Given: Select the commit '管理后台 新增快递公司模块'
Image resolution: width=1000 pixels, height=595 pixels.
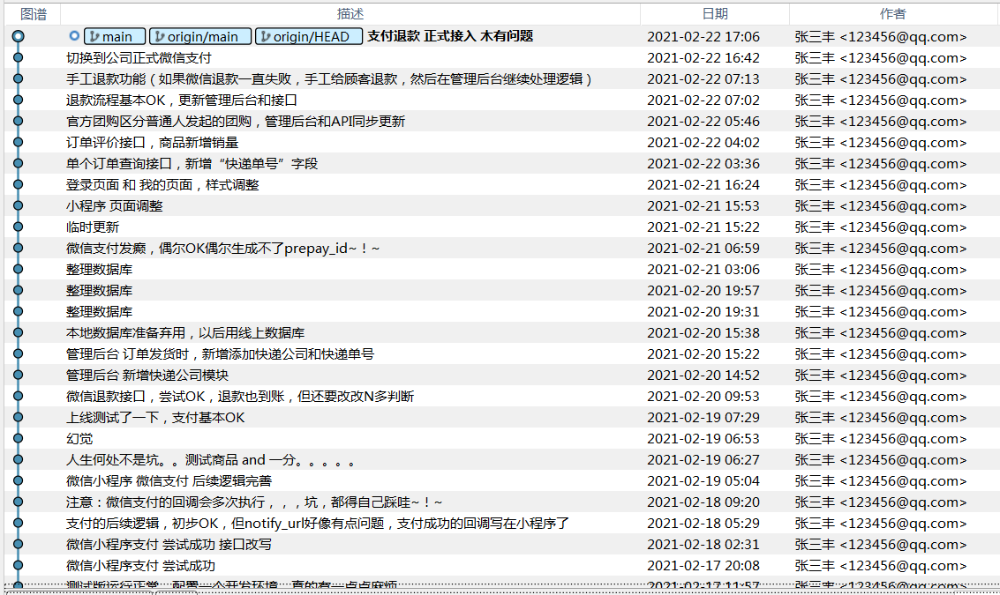Looking at the screenshot, I should pos(147,376).
